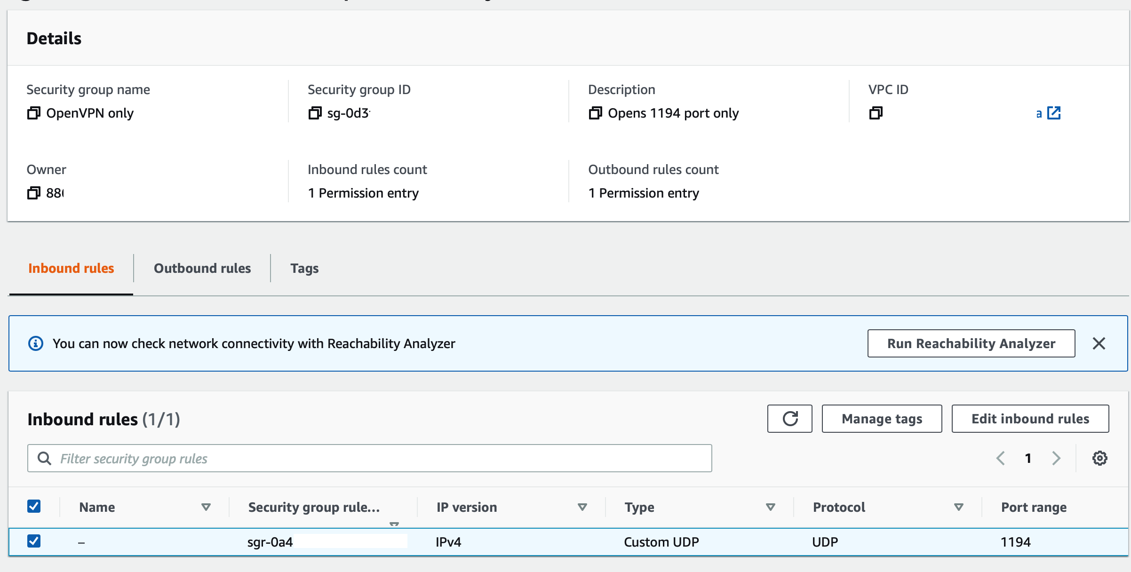Uncheck the sgr-0a4 rule row checkbox

tap(34, 541)
